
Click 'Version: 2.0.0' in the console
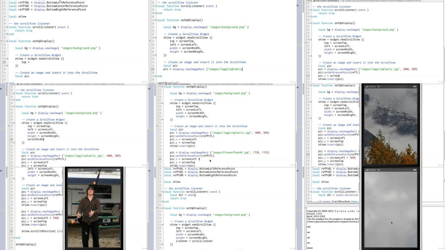pyautogui.click(x=314, y=214)
